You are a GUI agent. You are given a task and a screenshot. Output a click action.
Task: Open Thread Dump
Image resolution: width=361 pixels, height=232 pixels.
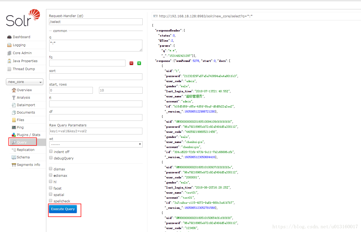[24, 69]
